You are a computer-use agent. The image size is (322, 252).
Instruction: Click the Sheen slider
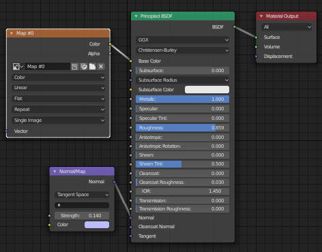[x=182, y=155]
